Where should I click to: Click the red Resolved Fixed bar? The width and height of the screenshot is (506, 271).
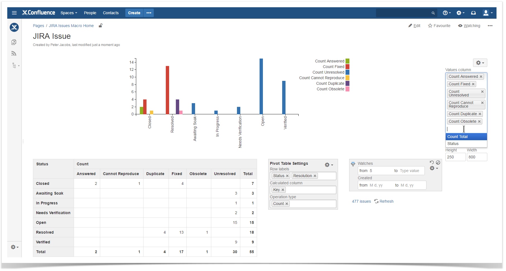click(x=167, y=90)
